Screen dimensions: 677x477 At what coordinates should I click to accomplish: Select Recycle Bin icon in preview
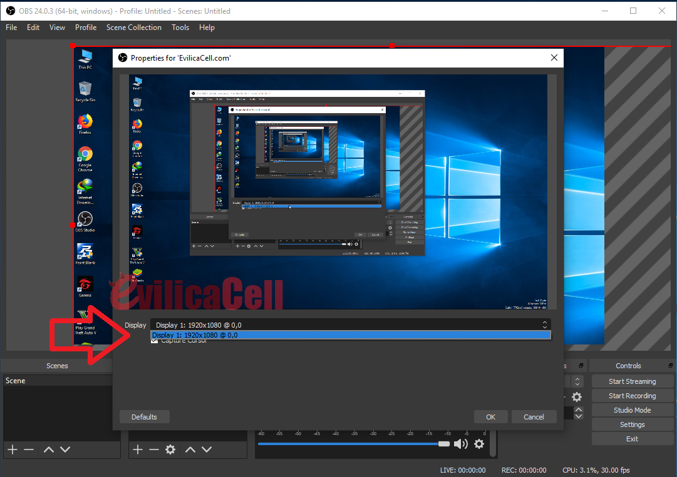[x=85, y=91]
